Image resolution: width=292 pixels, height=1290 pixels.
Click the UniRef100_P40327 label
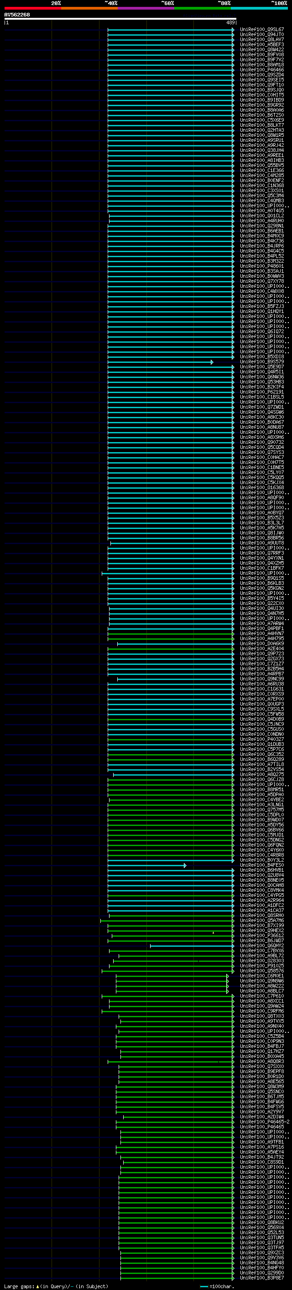262,739
